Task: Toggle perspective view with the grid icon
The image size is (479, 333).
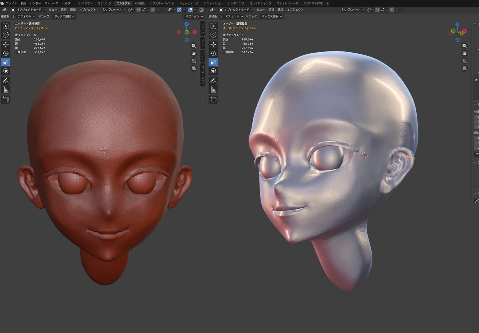Action: point(194,68)
